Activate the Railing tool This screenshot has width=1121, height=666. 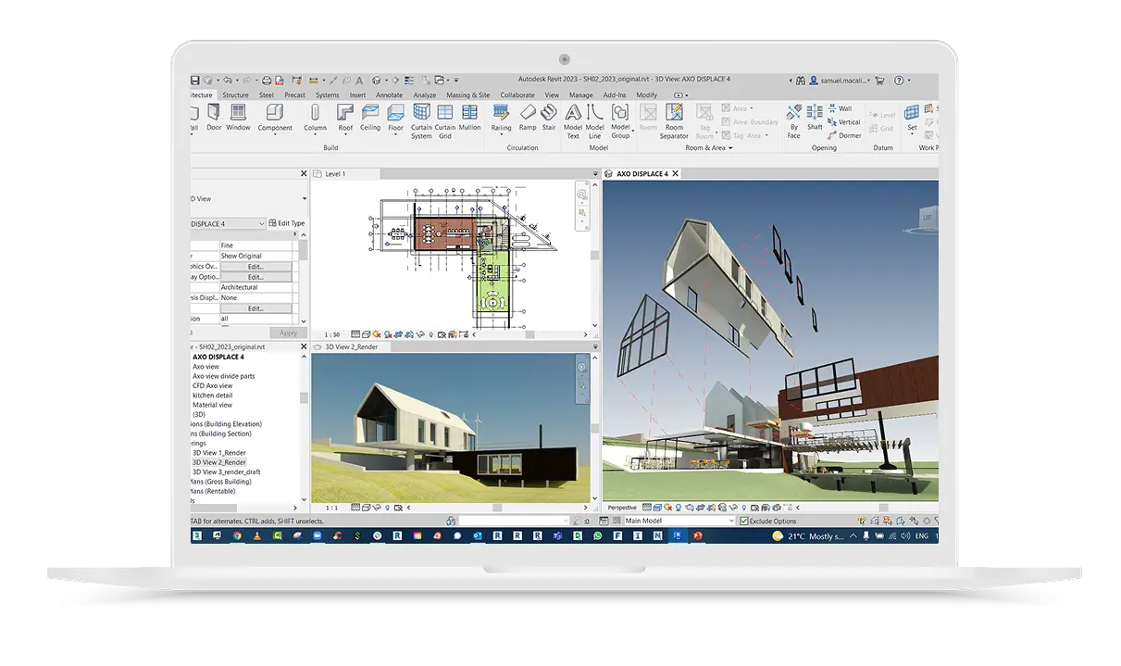click(501, 117)
